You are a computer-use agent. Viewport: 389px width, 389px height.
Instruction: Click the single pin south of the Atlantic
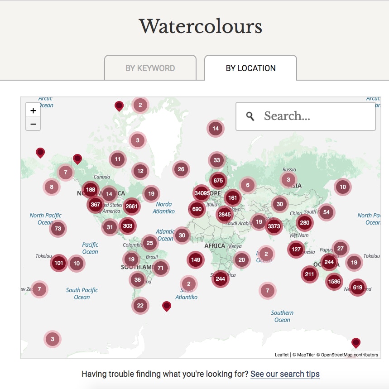click(x=167, y=306)
